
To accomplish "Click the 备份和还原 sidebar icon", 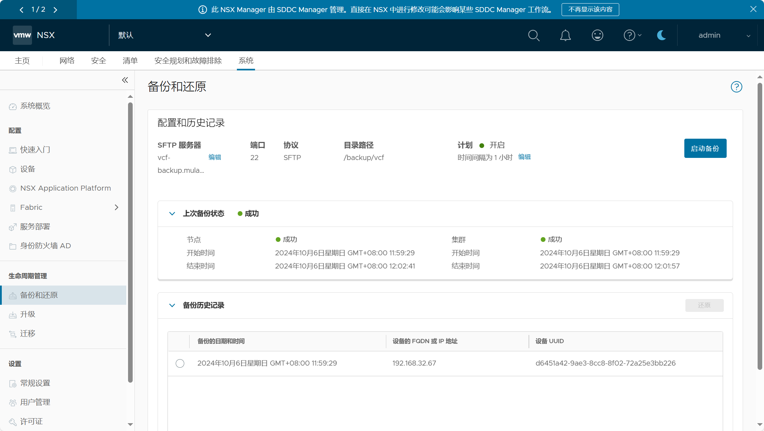I will click(13, 296).
